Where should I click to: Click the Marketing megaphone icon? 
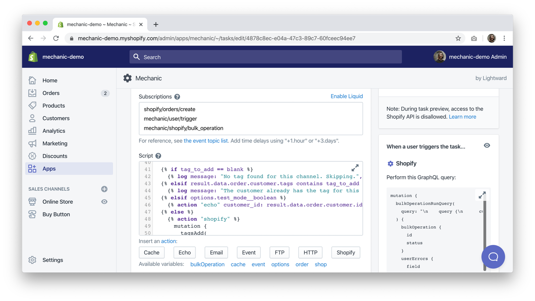pos(32,143)
